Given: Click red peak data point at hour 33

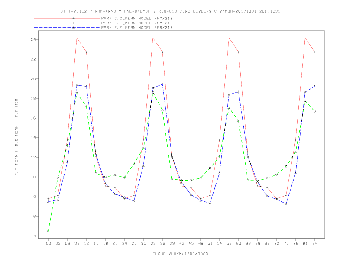Looking at the screenshot, I should [x=153, y=38].
